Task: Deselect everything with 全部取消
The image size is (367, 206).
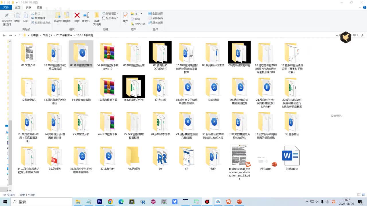Action: pos(155,18)
